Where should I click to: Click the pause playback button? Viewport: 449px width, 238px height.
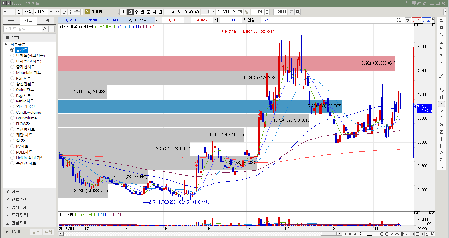coord(350,234)
